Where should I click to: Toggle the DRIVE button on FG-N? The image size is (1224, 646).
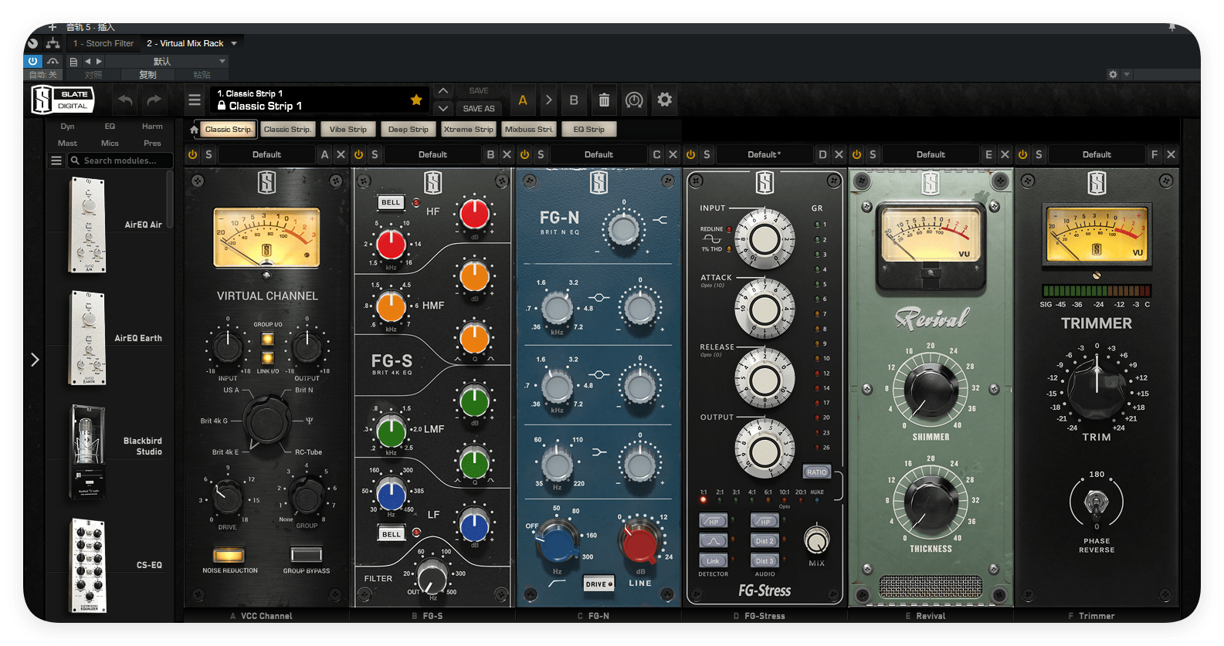[x=598, y=584]
